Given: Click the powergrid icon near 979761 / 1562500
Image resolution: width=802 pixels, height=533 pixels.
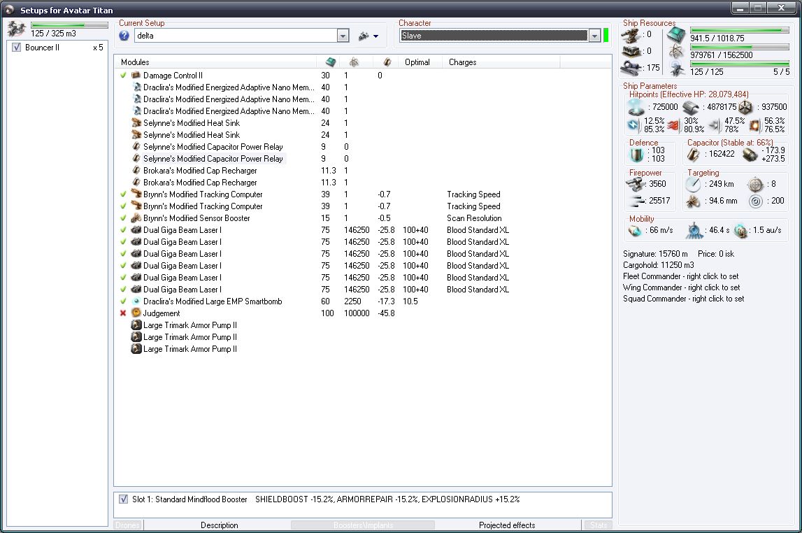Looking at the screenshot, I should tap(676, 52).
